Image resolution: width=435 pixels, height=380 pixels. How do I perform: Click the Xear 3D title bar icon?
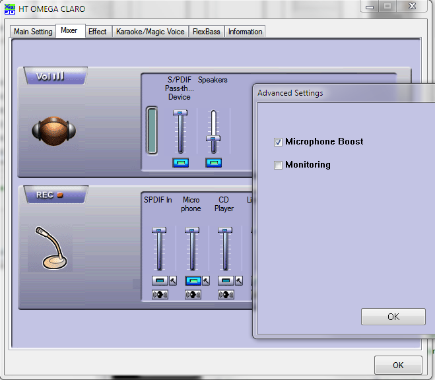pos(10,9)
